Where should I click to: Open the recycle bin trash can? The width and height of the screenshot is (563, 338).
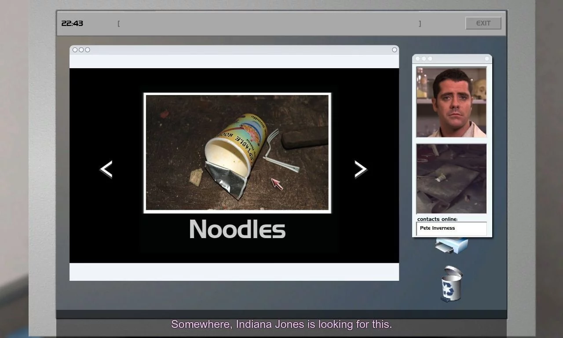click(x=452, y=284)
